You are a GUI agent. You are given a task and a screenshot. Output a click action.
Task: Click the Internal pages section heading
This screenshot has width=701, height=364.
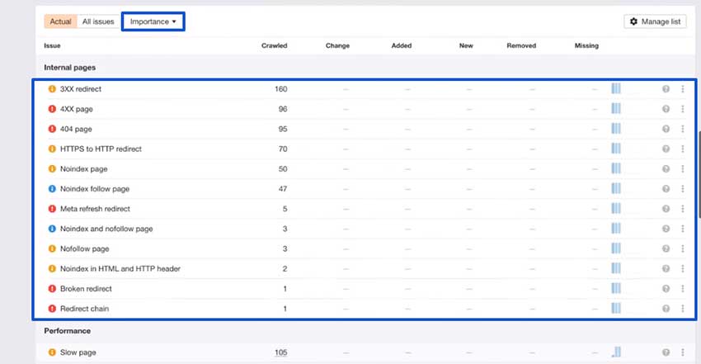coord(70,68)
